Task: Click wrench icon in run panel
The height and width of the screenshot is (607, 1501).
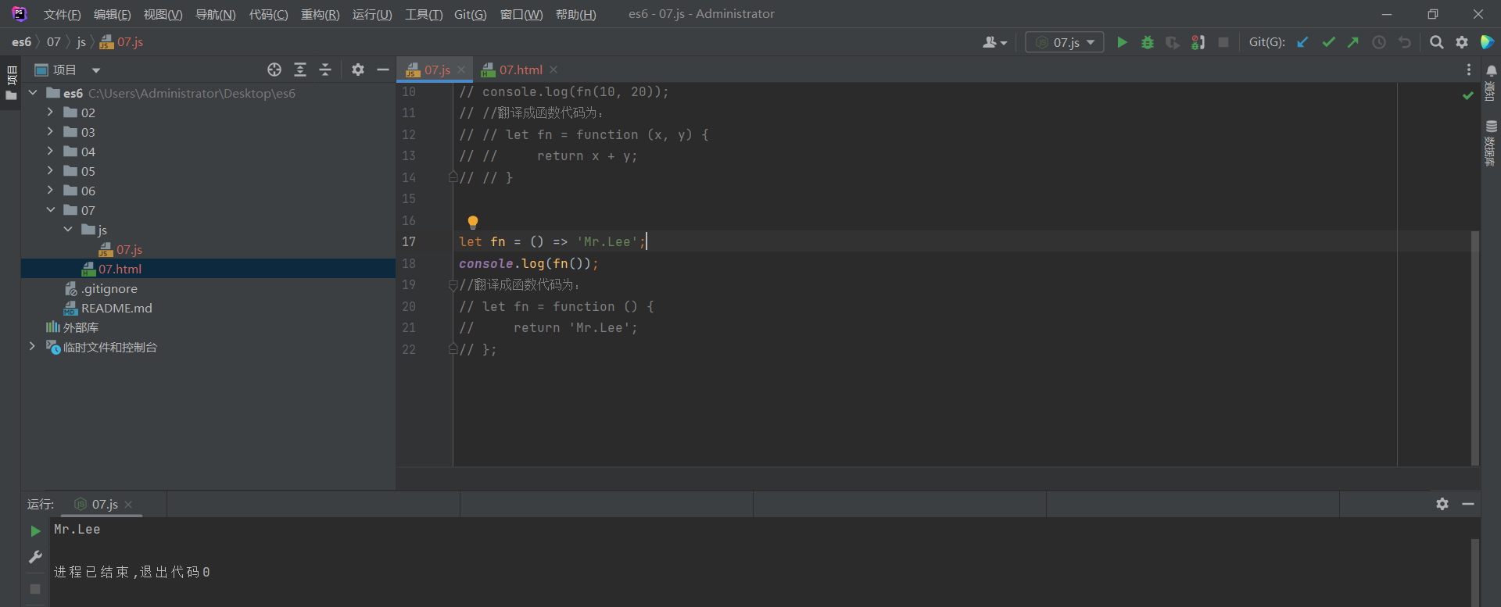Action: point(35,557)
